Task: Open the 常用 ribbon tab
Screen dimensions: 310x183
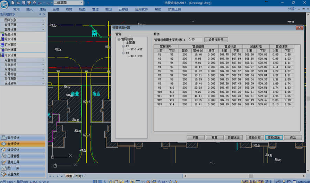Action: pos(16,9)
